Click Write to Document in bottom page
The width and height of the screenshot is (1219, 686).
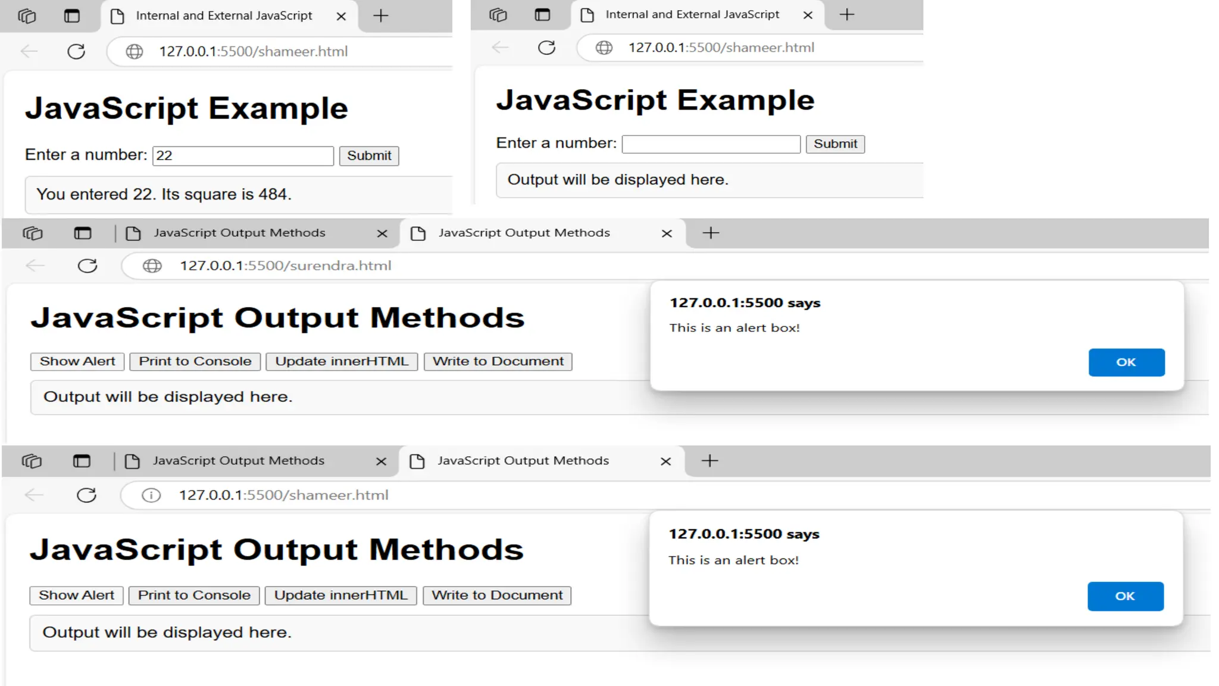pos(497,595)
